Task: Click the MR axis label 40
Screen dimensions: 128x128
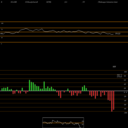Action: [x=125, y=84]
